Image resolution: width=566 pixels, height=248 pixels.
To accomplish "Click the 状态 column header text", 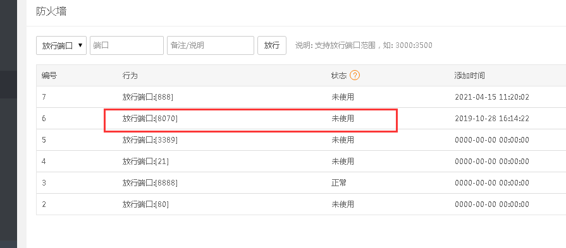I will [339, 76].
